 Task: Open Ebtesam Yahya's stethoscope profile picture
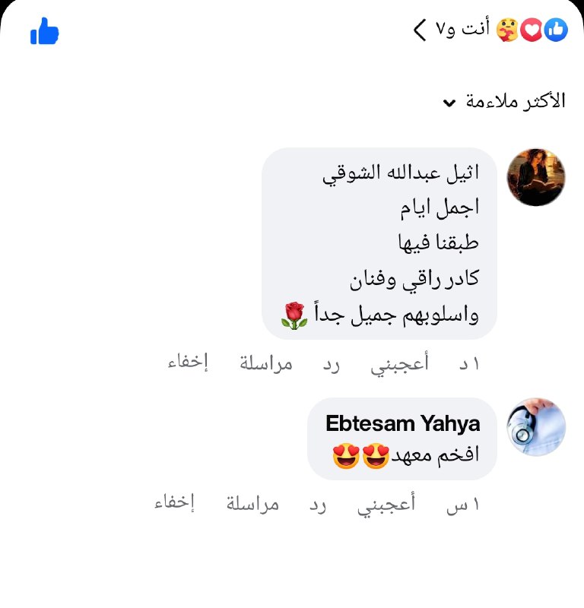[536, 426]
